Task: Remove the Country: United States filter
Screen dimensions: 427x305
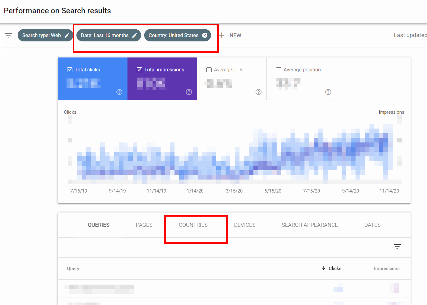Action: click(205, 35)
